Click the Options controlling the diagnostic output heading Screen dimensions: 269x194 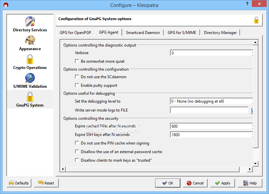[100, 45]
